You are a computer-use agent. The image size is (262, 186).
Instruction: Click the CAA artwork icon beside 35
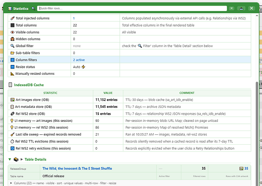coord(241,169)
